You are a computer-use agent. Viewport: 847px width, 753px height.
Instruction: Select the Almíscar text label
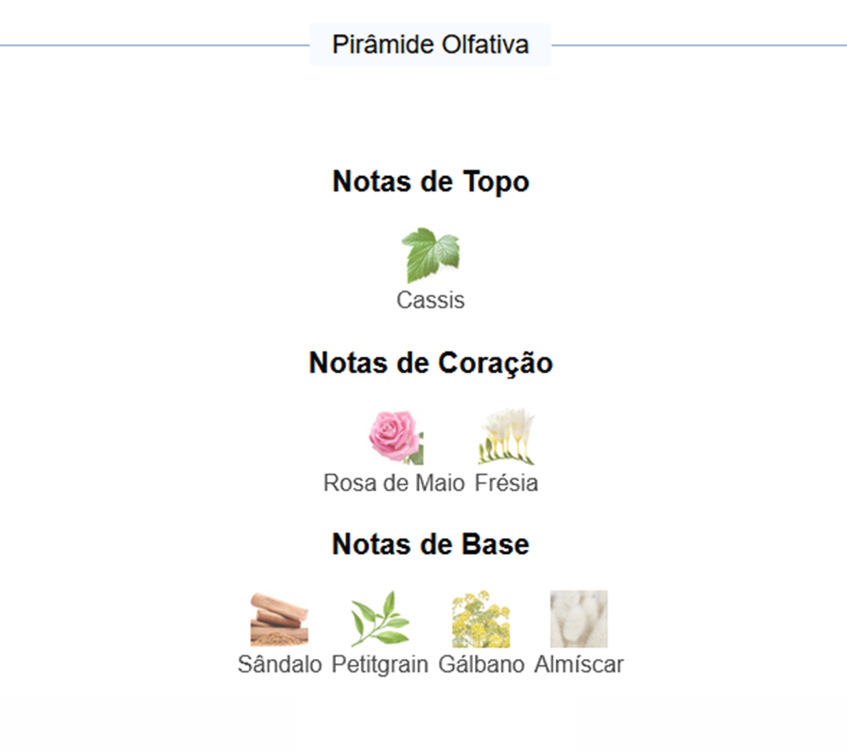click(579, 664)
